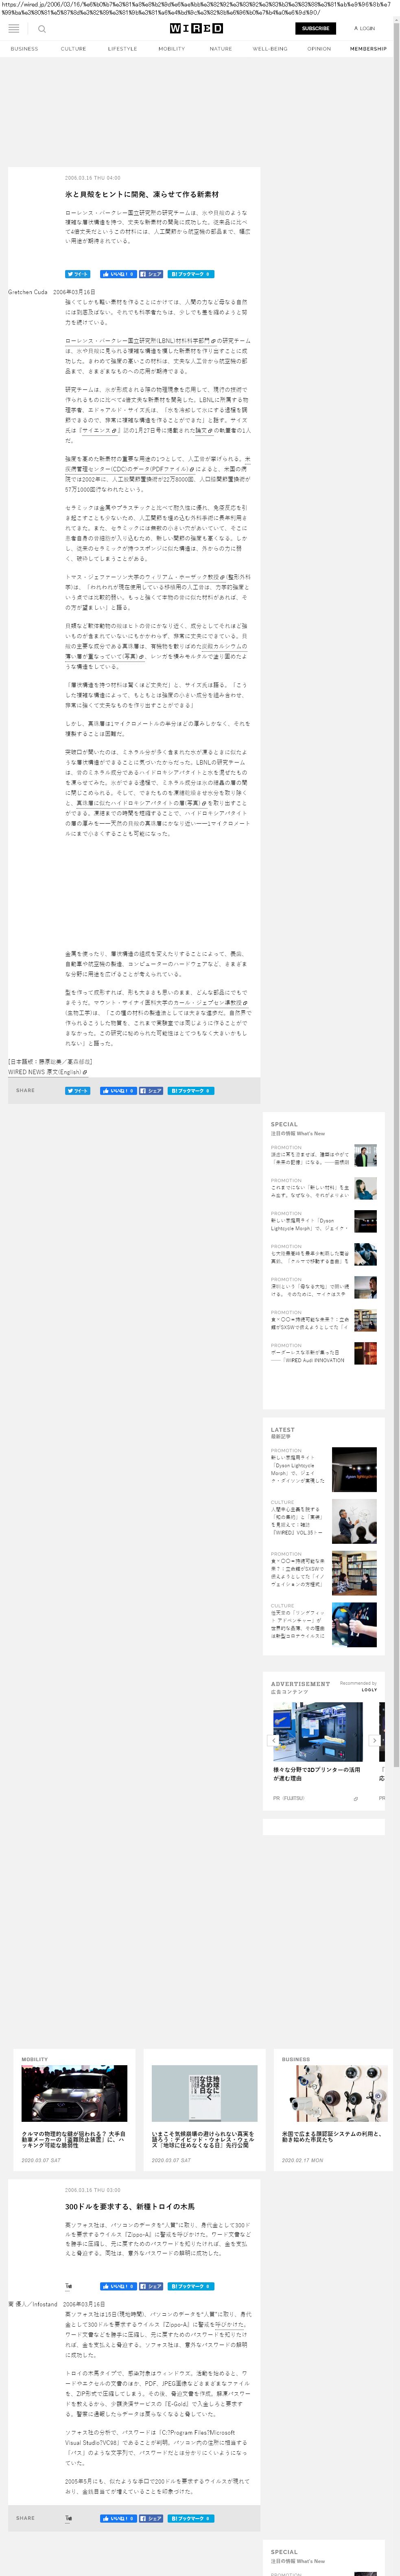Screen dimensions: 400x2576
Task: Click Hatena bookmark in trojan article's SHARE bar
Action: tap(191, 2519)
